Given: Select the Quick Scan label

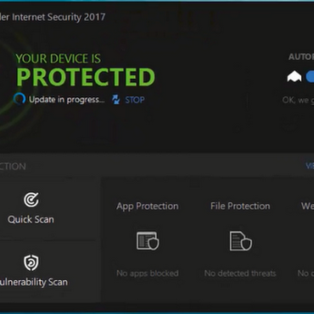Looking at the screenshot, I should (x=31, y=219).
